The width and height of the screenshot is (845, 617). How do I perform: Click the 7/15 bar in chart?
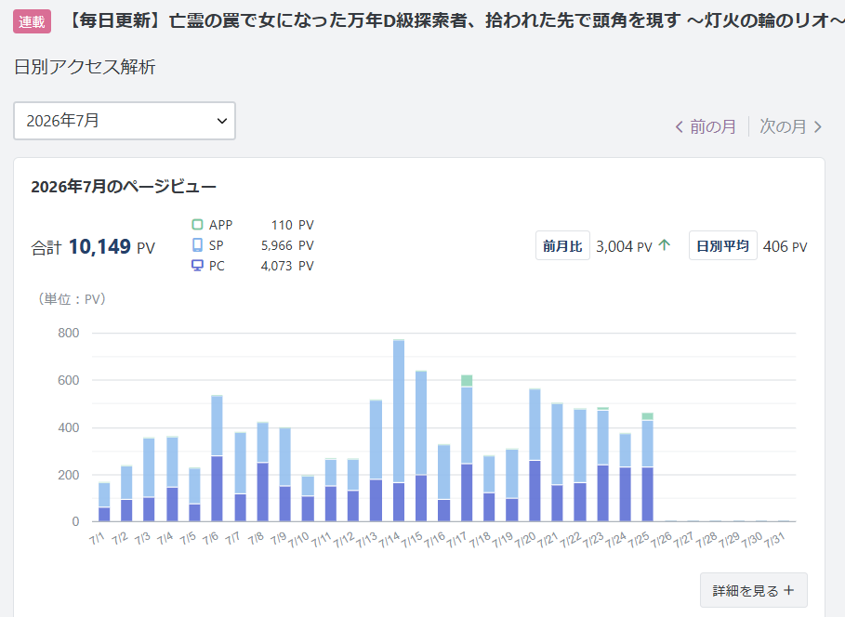coord(421,446)
